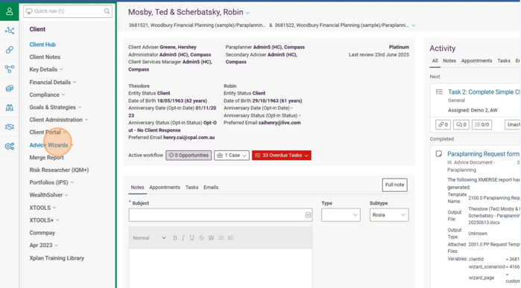This screenshot has width=521, height=288.
Task: Open Xplan Training Library
Action: point(57,257)
